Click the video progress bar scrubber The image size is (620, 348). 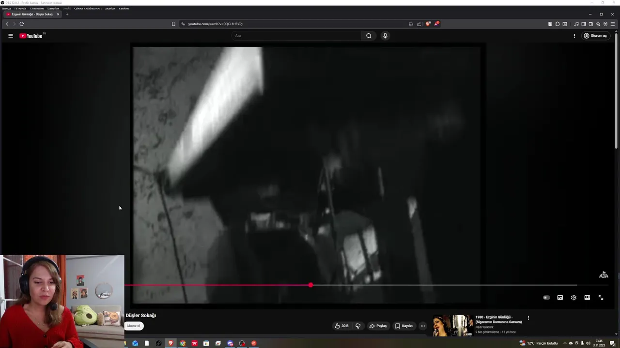[x=310, y=285]
